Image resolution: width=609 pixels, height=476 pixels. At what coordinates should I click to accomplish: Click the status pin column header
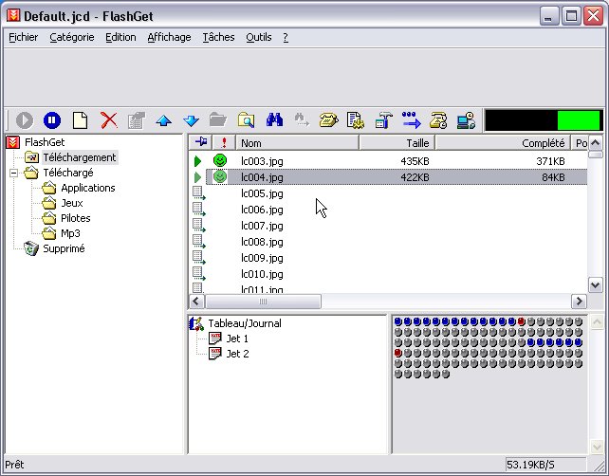point(201,142)
